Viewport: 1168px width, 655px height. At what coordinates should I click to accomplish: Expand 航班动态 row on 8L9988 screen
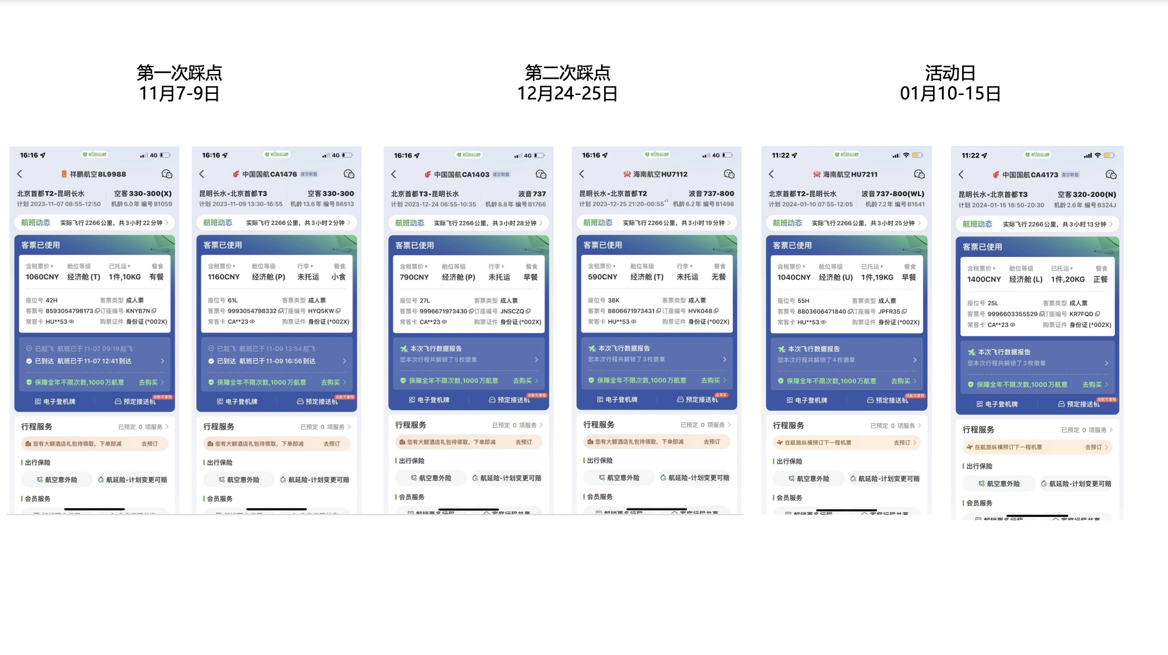pos(94,222)
